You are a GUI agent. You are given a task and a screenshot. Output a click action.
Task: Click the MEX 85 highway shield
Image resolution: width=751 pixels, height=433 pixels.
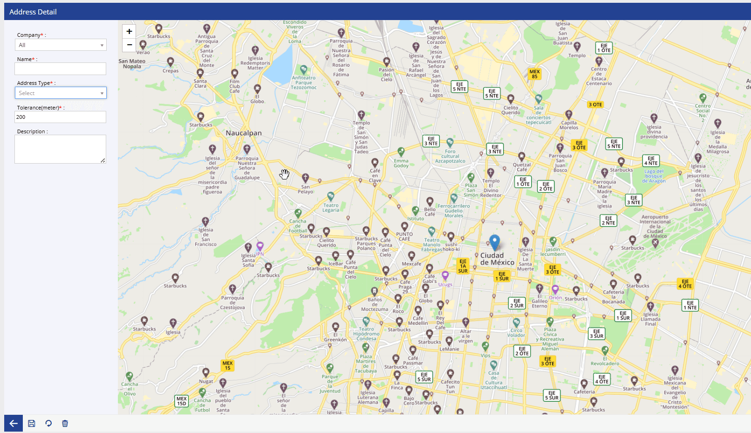(x=534, y=74)
